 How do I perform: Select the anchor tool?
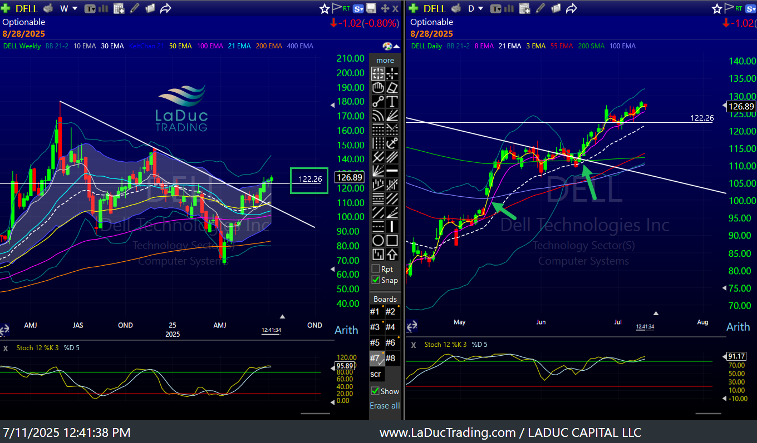[x=392, y=143]
